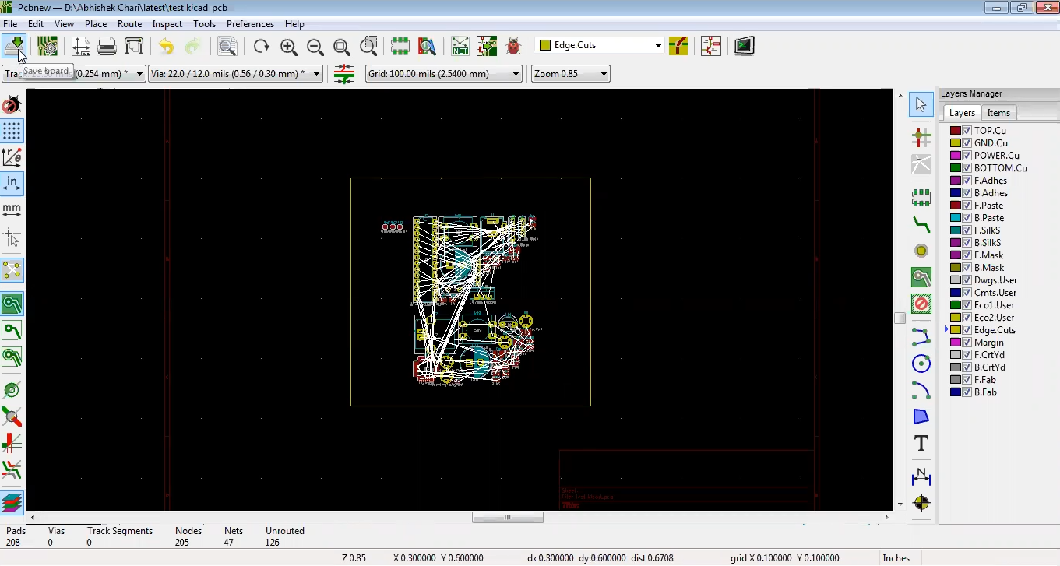Image resolution: width=1060 pixels, height=566 pixels.
Task: Click the Zoom out icon
Action: 315,46
